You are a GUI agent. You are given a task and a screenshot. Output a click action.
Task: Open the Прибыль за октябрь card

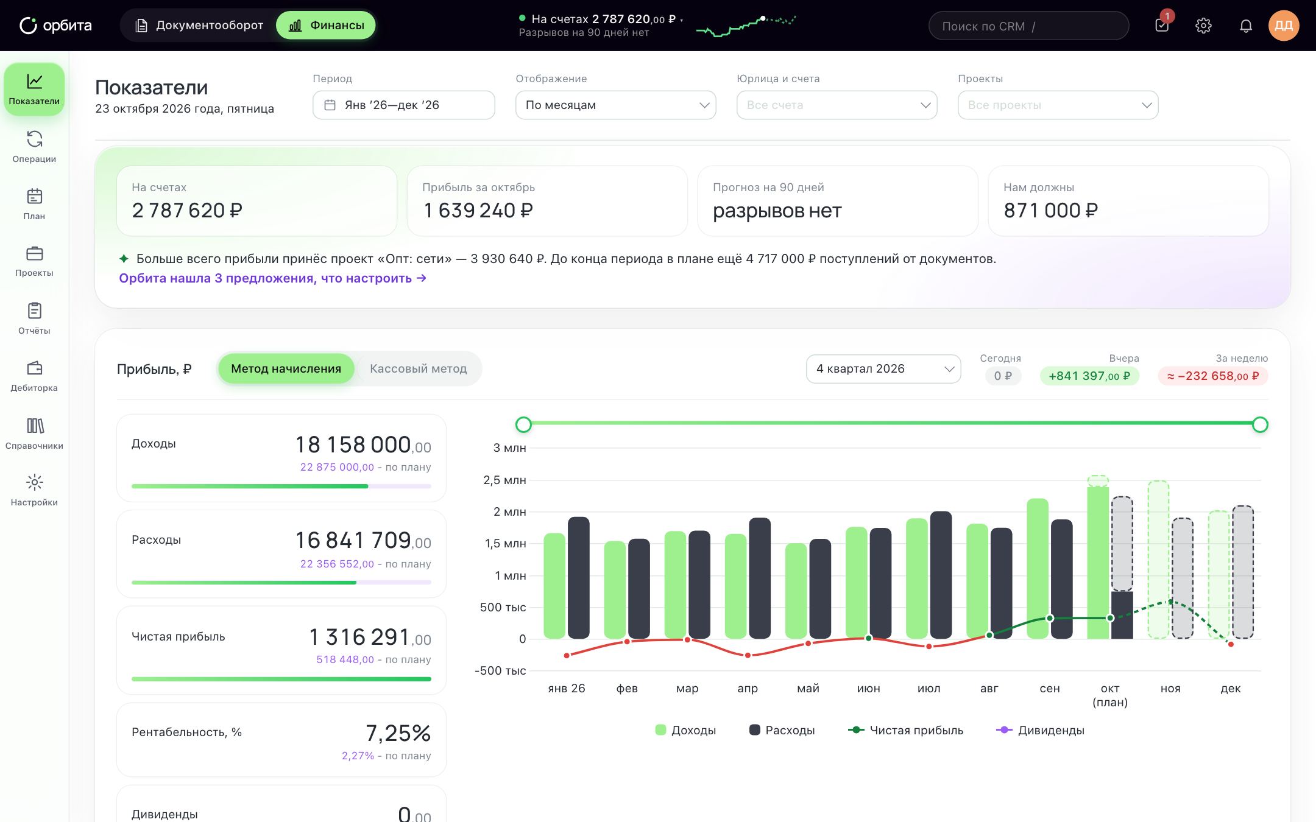547,201
